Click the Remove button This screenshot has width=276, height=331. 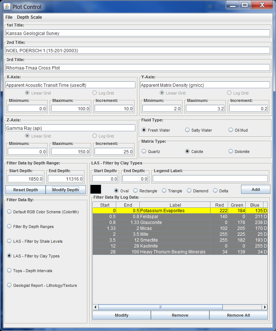180,315
